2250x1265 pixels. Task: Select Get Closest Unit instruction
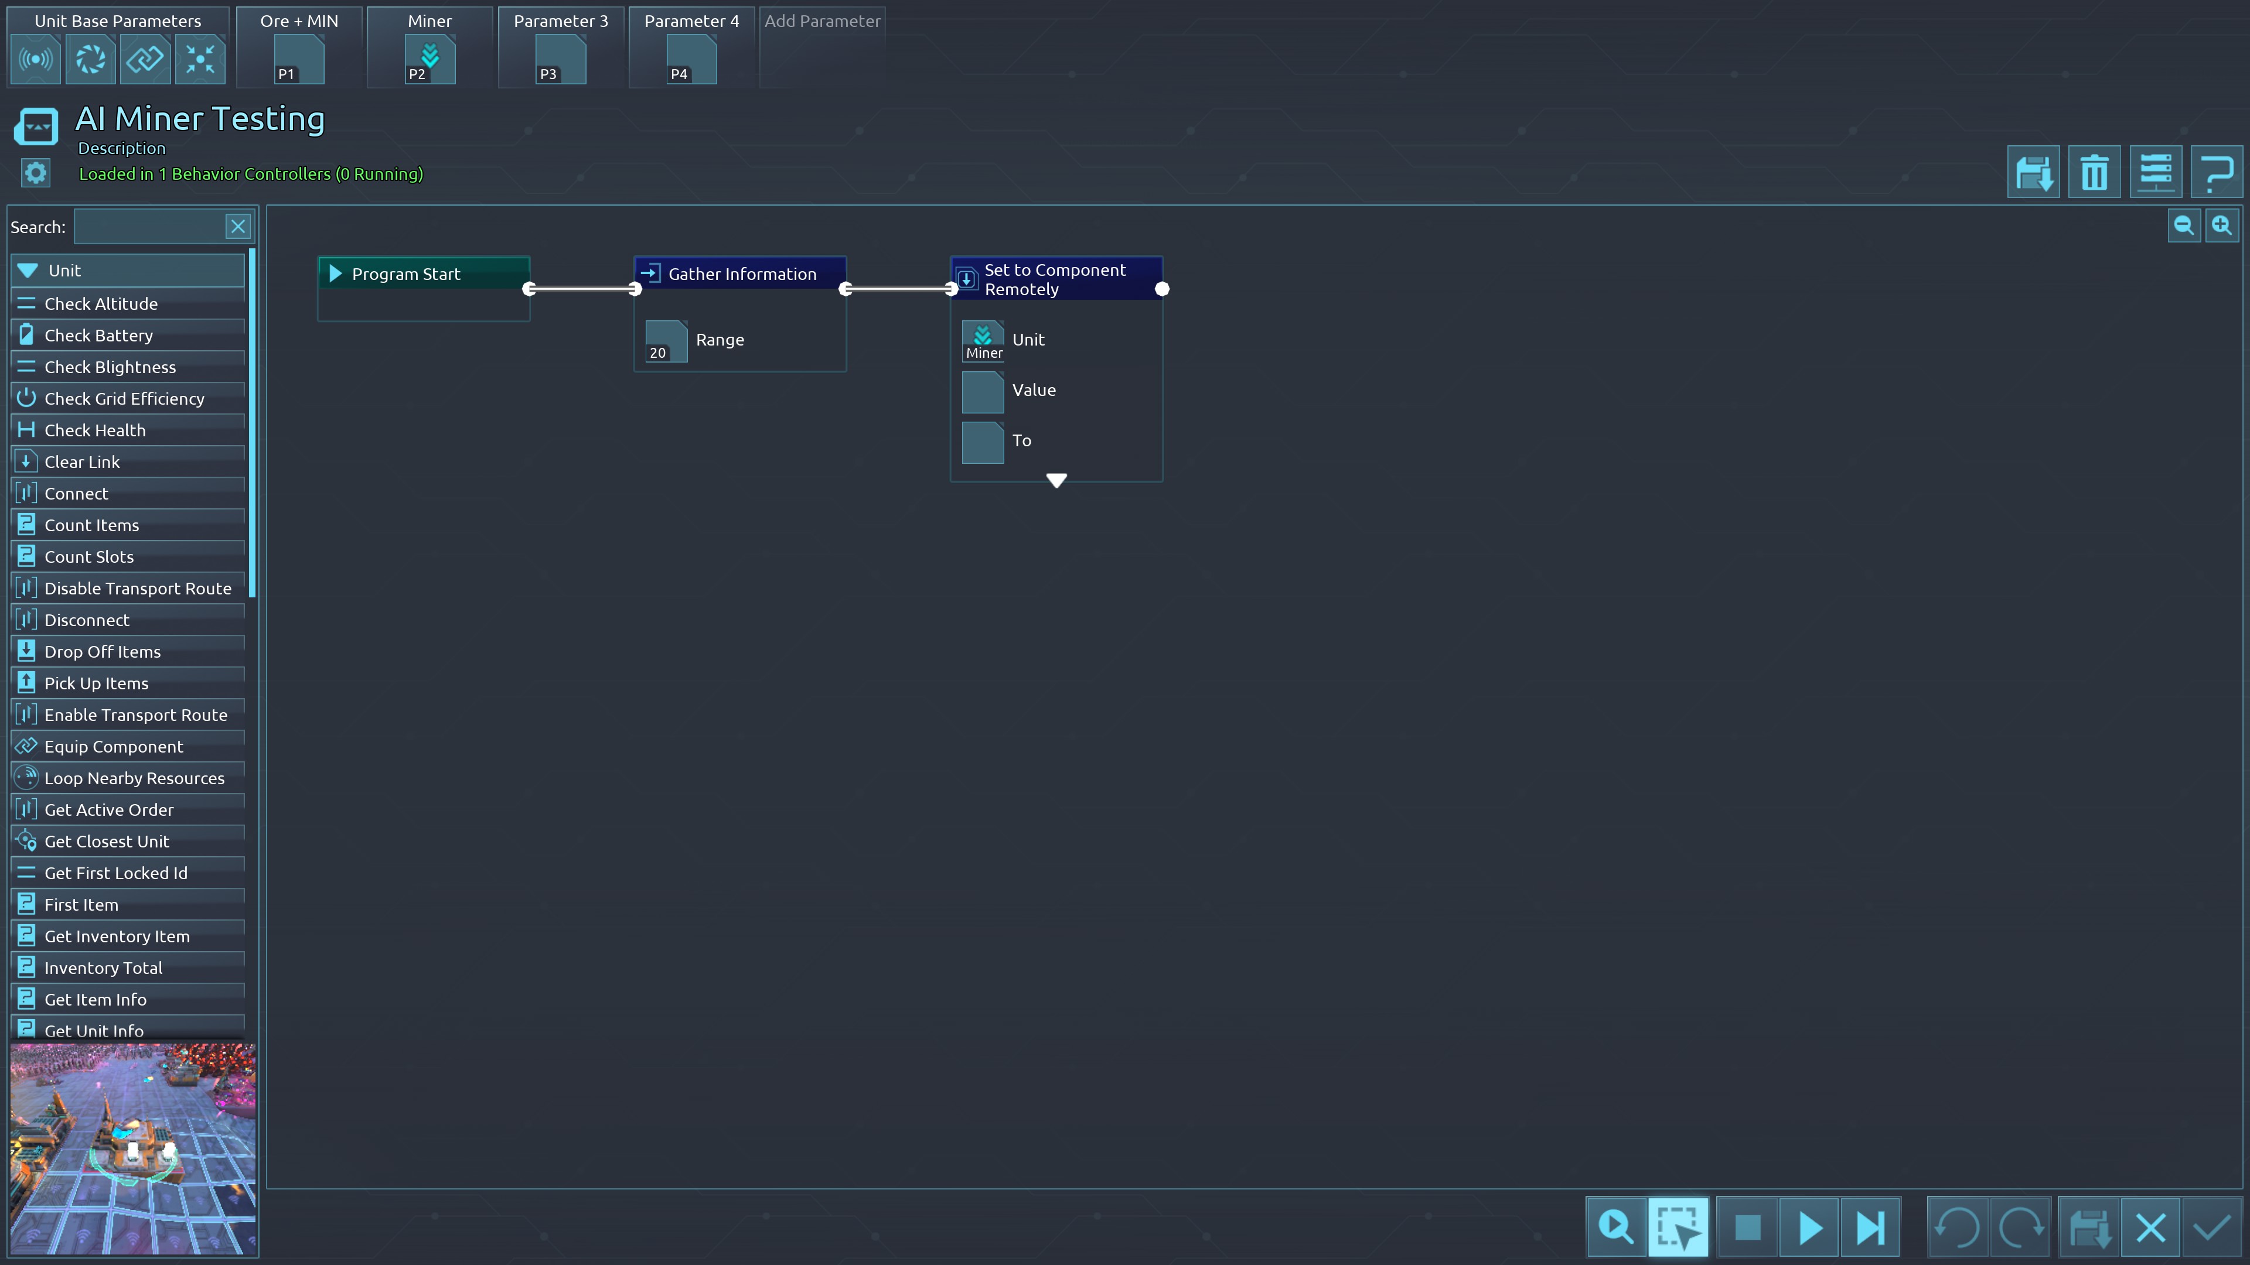[107, 842]
